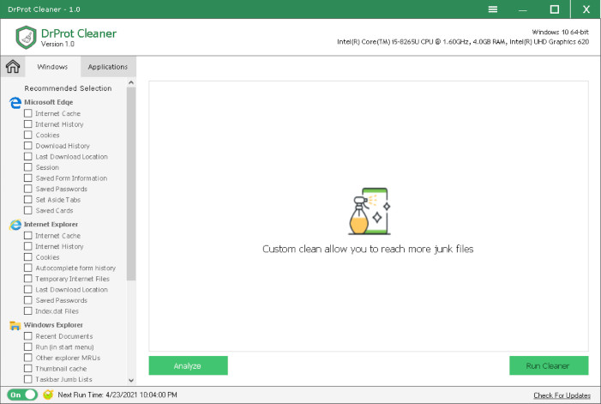601x404 pixels.
Task: Check Edge Cookies checkbox
Action: point(28,135)
